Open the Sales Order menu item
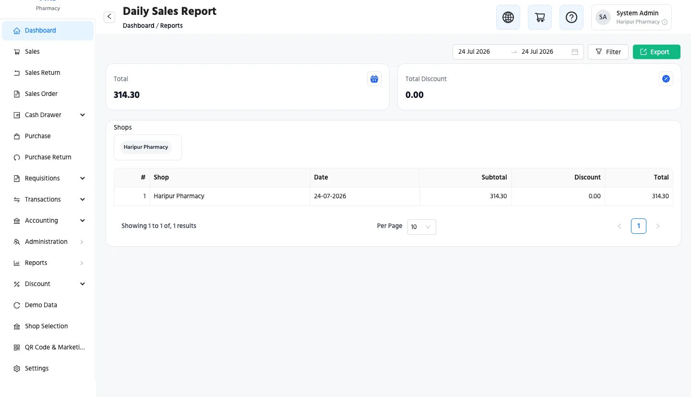 (x=48, y=94)
